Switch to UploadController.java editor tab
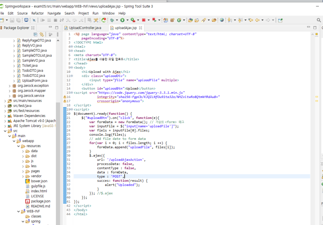 pos(83,28)
